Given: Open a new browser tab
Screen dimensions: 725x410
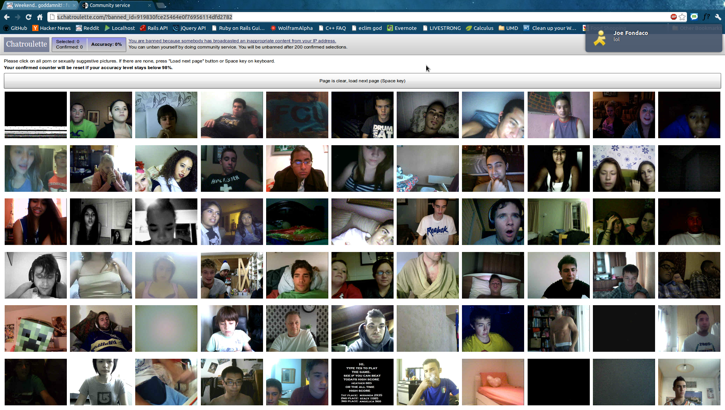Looking at the screenshot, I should click(161, 5).
